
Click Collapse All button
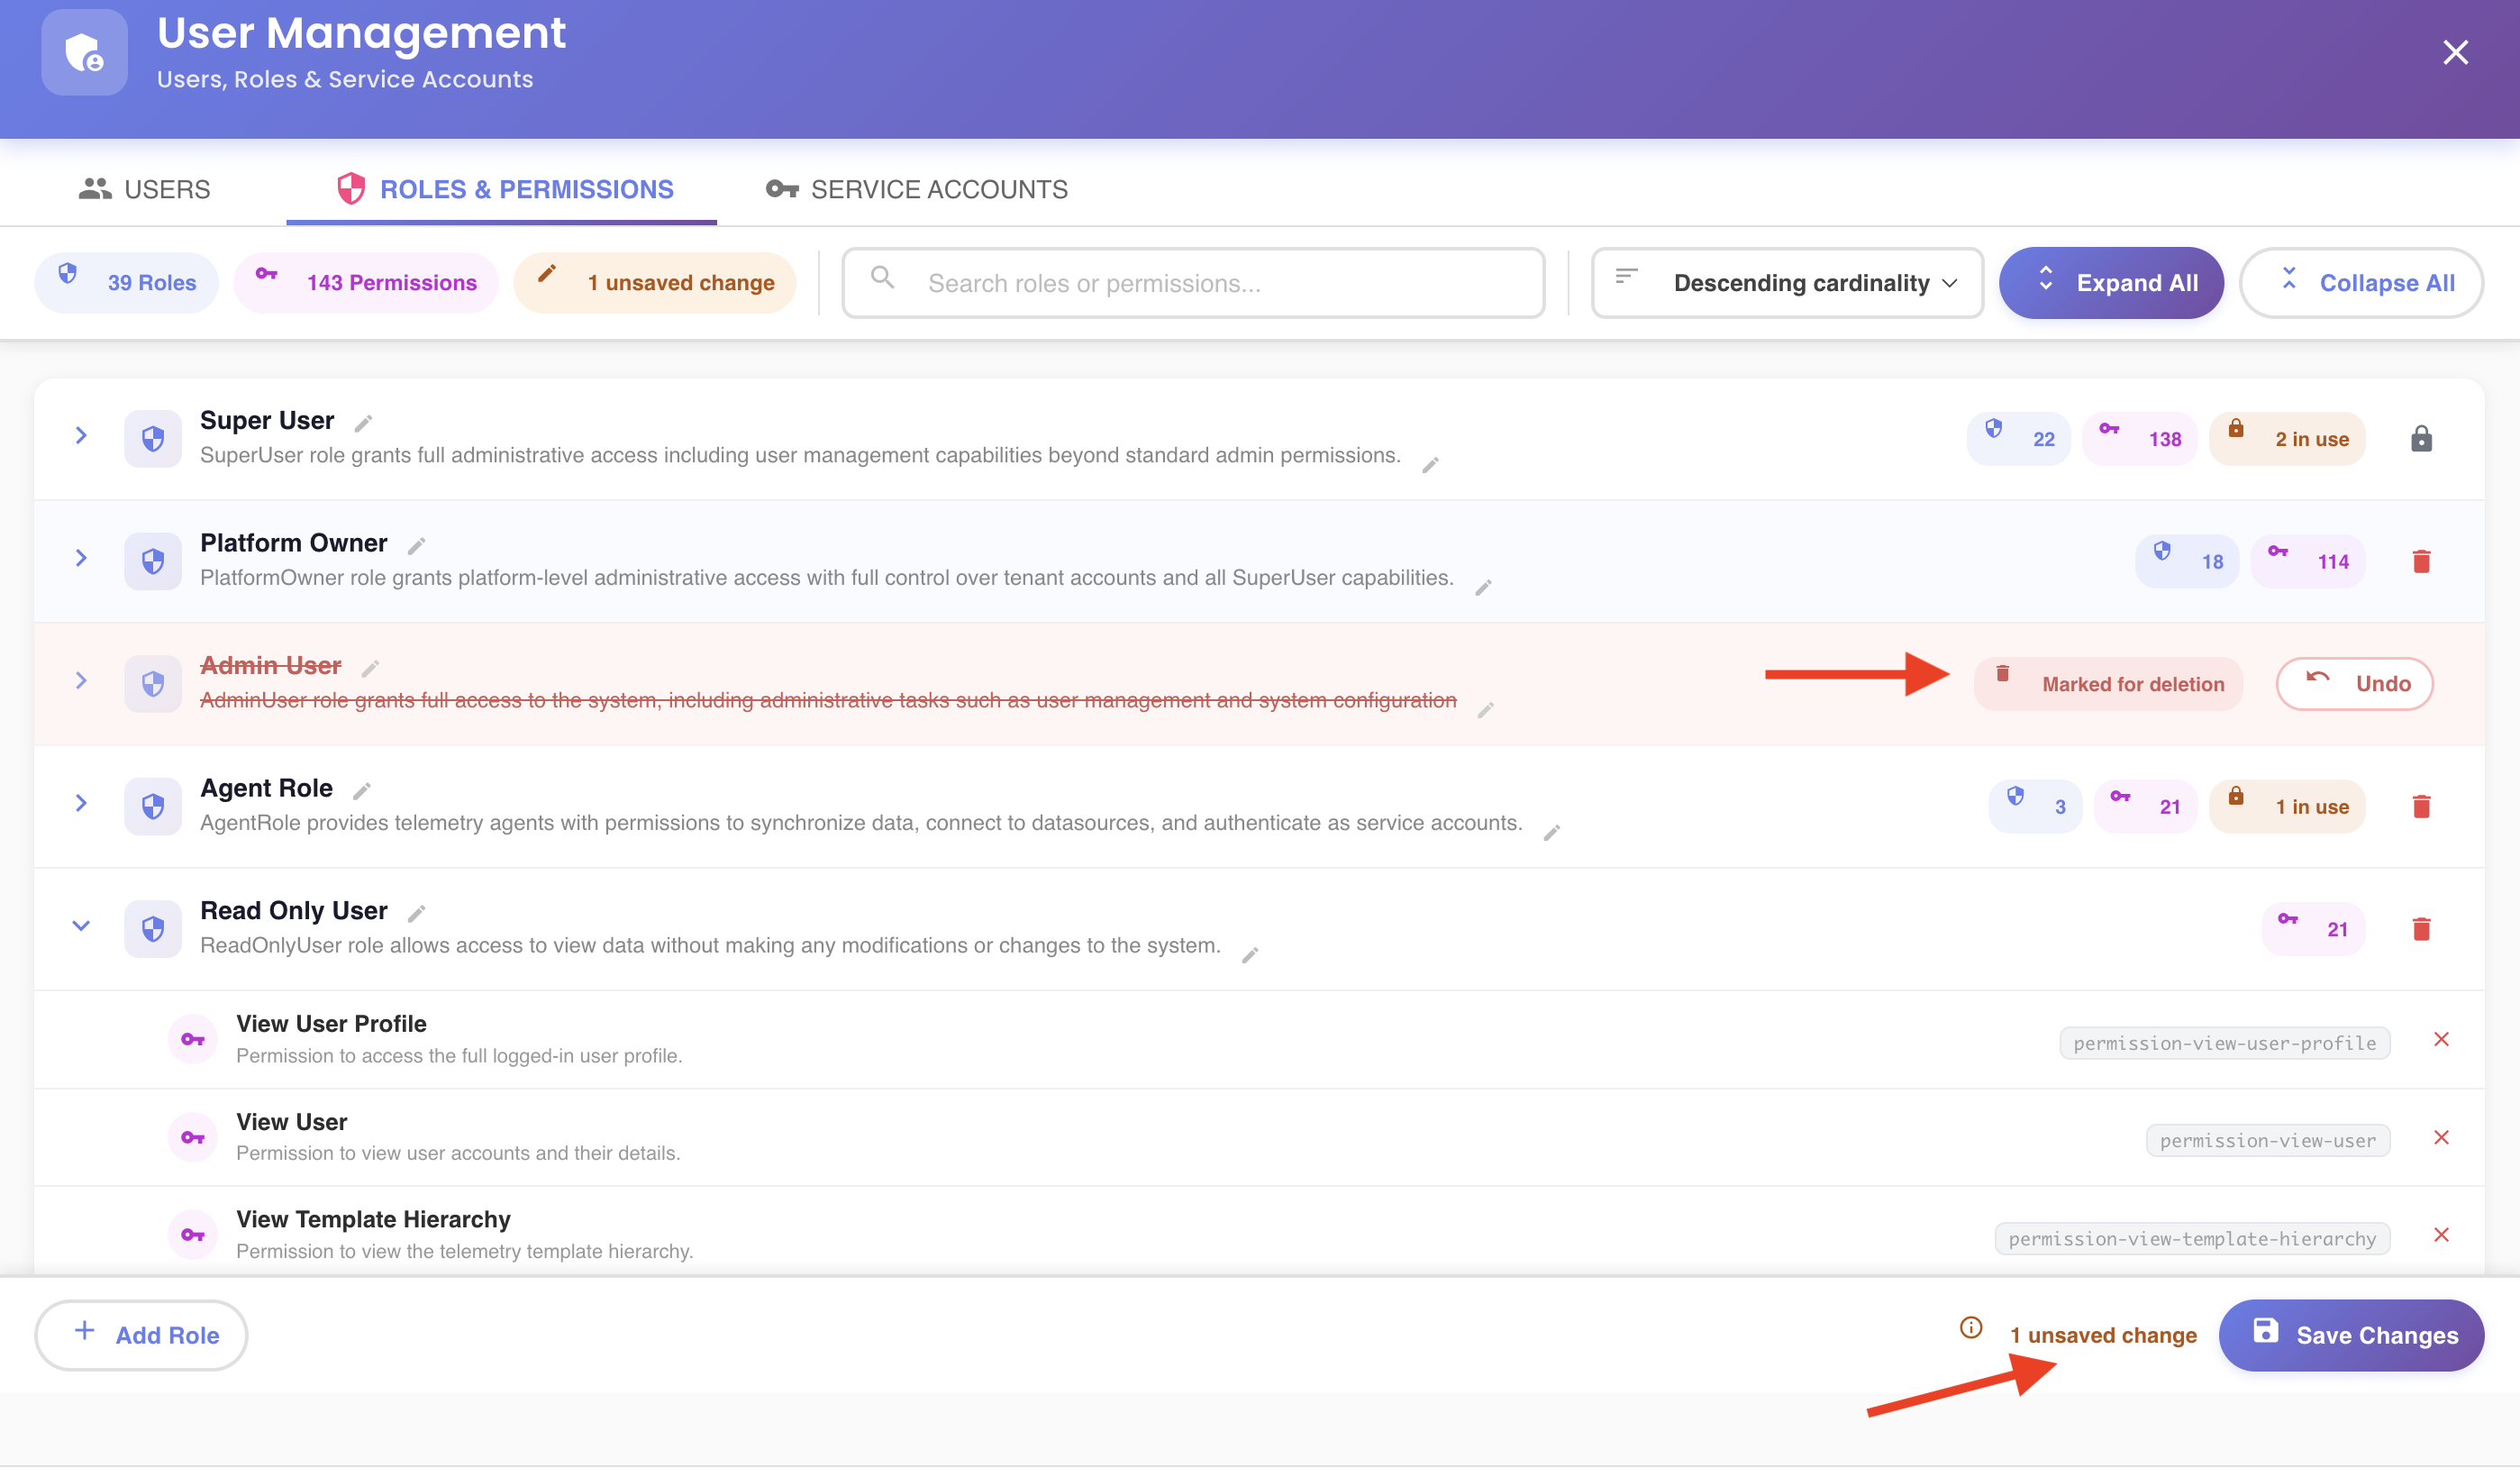2362,283
